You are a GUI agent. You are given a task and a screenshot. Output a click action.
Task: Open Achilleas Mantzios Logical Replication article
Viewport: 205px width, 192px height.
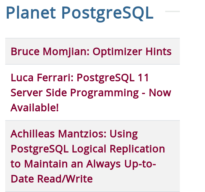88,156
